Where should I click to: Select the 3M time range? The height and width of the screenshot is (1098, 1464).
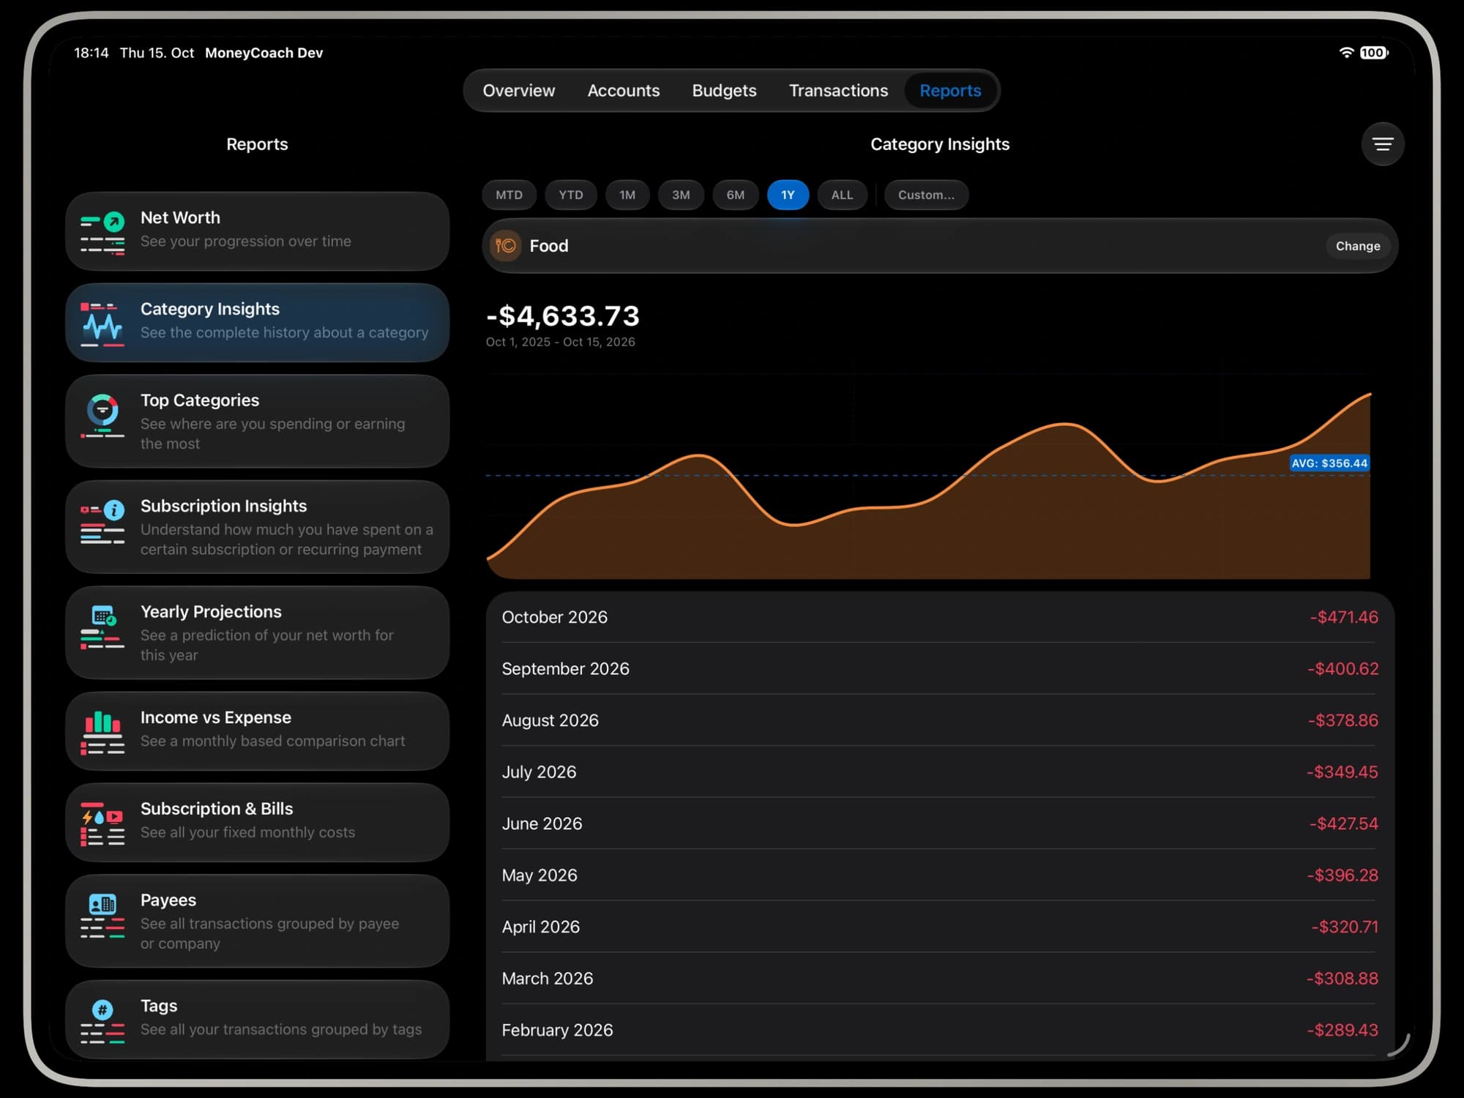point(681,195)
